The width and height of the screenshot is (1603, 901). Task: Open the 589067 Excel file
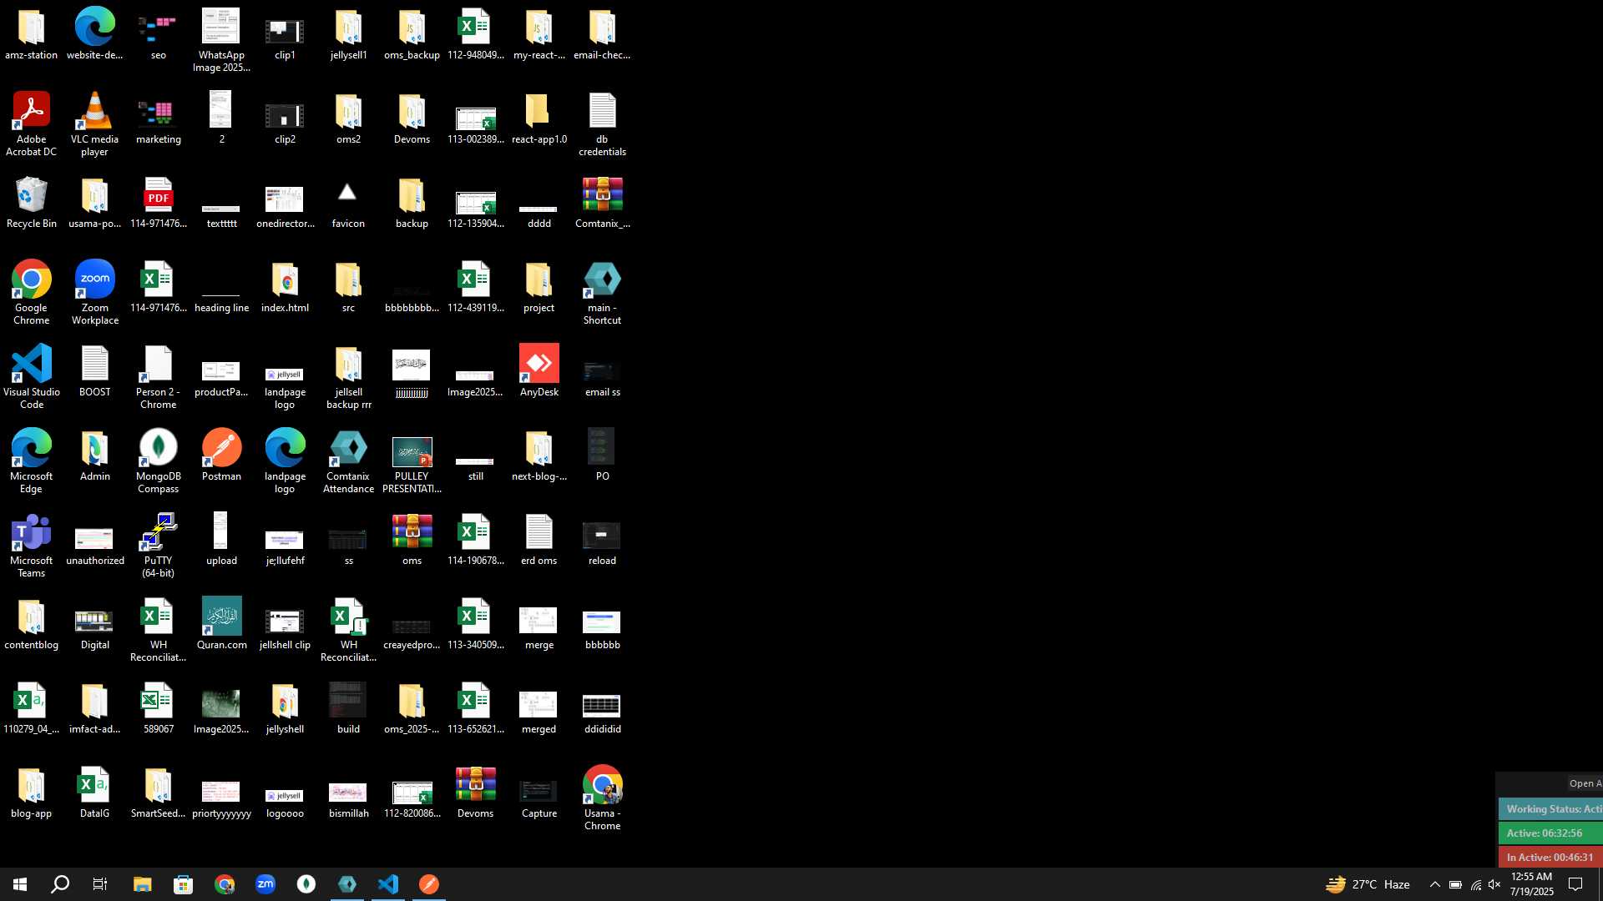(159, 707)
